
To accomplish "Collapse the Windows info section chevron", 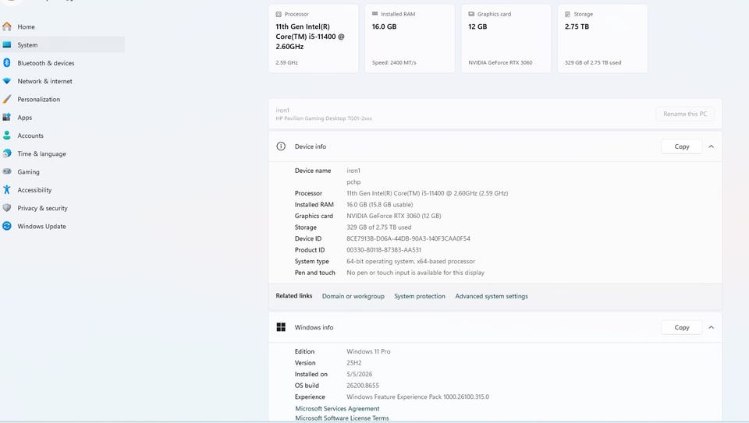I will 712,327.
